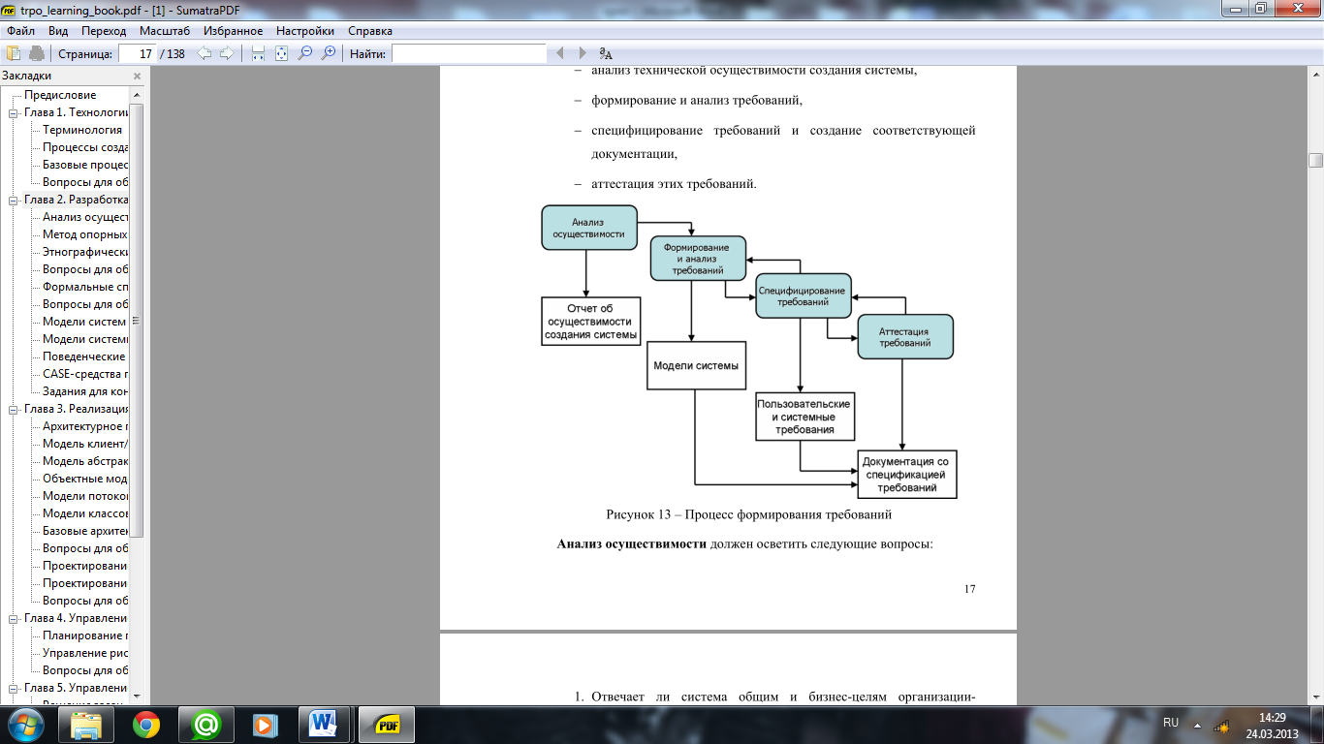1324x744 pixels.
Task: Collapse the Глава 4 bookmark node
Action: click(14, 618)
